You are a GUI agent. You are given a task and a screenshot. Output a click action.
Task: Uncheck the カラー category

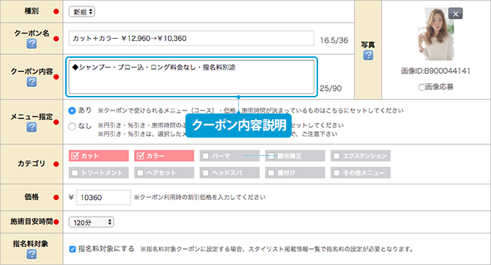164,156
